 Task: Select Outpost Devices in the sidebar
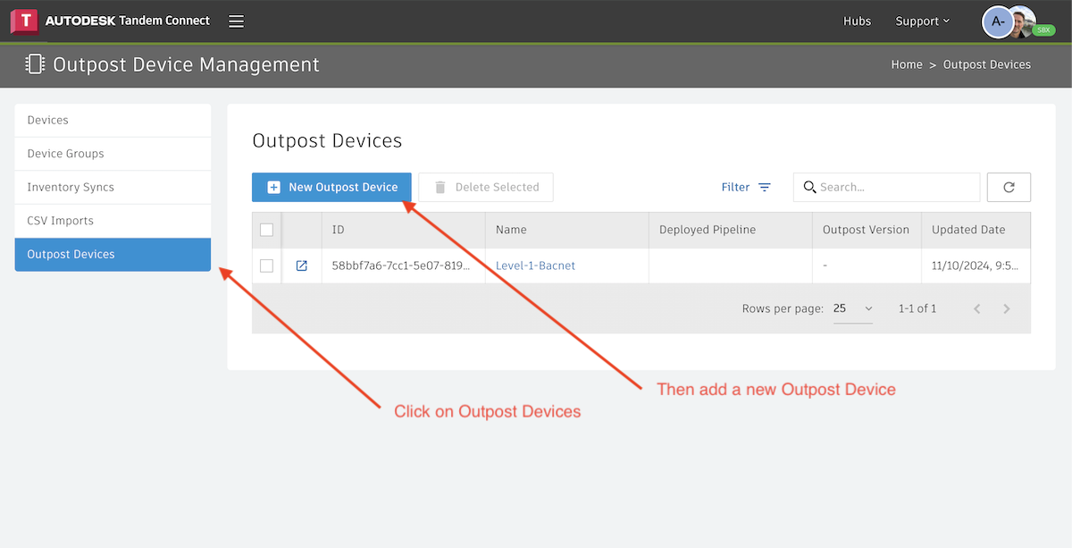tap(113, 254)
